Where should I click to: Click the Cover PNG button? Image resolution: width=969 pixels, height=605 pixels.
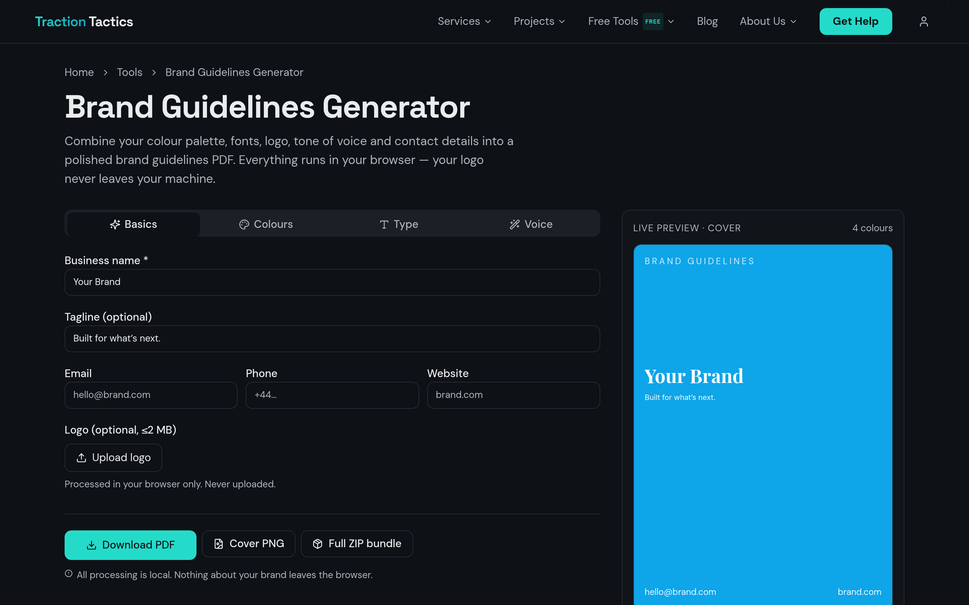[x=248, y=544]
